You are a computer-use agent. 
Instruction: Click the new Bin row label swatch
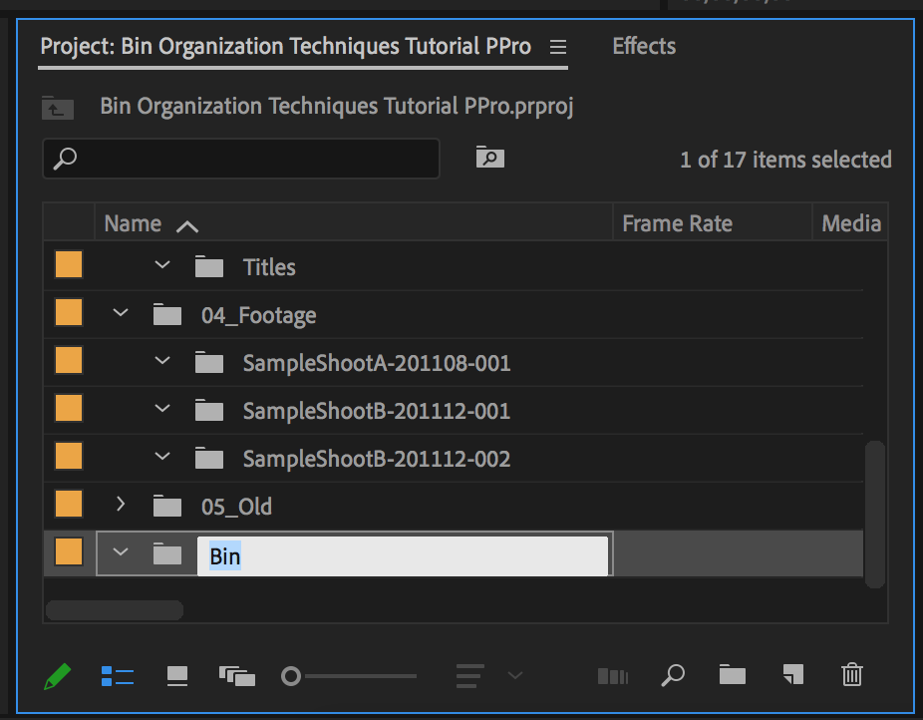69,551
